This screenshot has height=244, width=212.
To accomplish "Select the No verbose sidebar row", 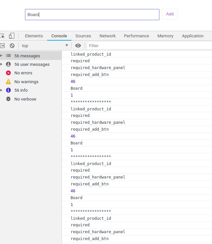I will tap(31, 99).
